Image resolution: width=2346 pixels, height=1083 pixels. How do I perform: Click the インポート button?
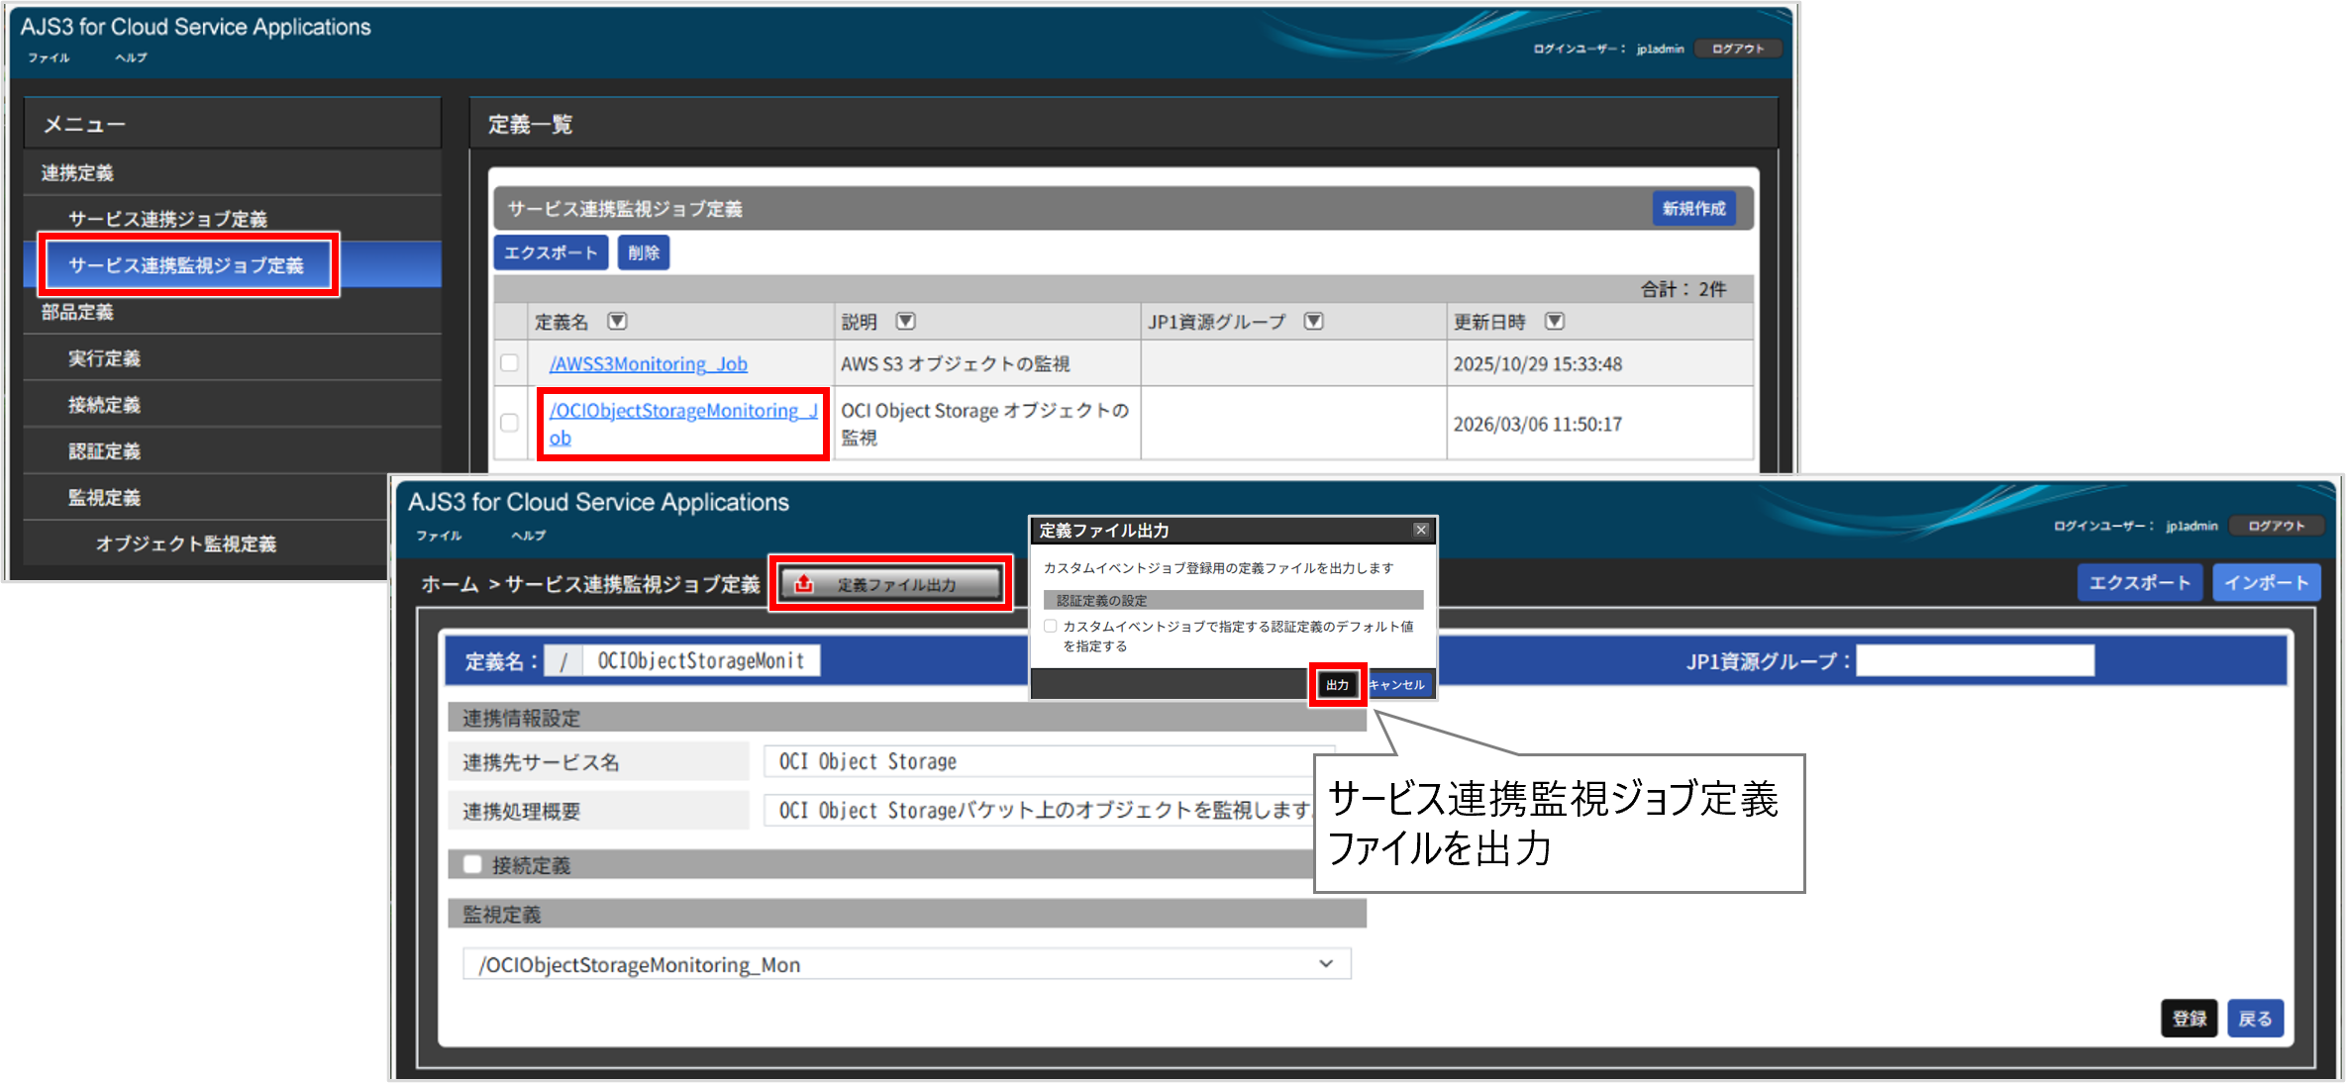click(x=2266, y=582)
